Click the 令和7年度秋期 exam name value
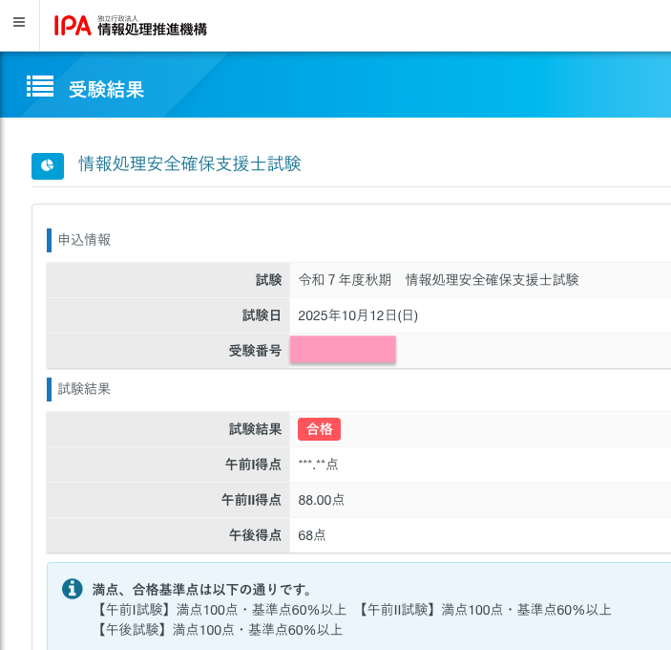 tap(438, 280)
